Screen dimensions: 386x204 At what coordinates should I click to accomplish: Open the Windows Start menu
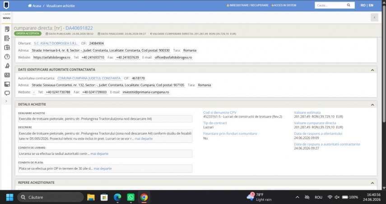click(x=9, y=197)
